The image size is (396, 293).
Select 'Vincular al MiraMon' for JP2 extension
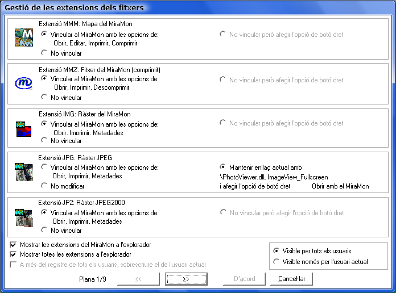44,212
